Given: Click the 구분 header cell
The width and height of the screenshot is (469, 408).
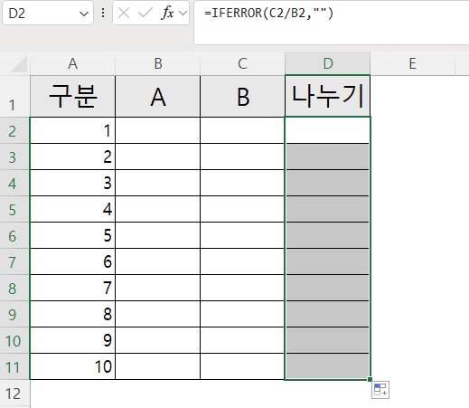Looking at the screenshot, I should point(72,97).
